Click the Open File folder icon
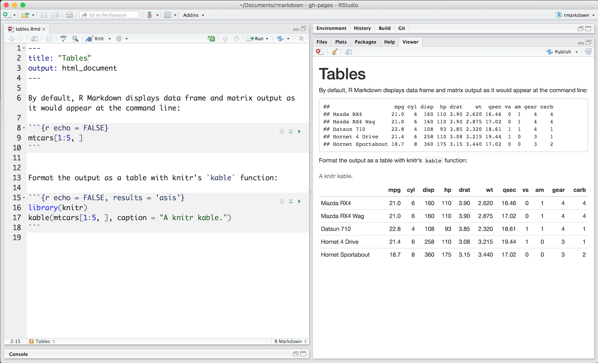598x363 pixels. tap(25, 15)
